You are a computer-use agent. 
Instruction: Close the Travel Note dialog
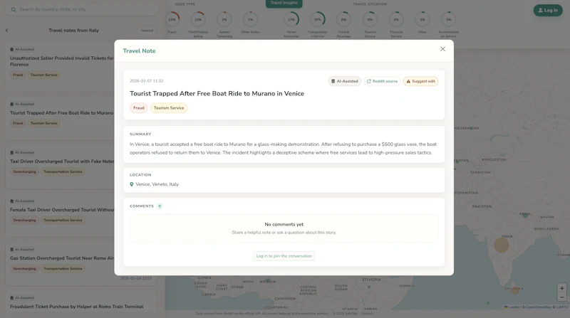(442, 49)
